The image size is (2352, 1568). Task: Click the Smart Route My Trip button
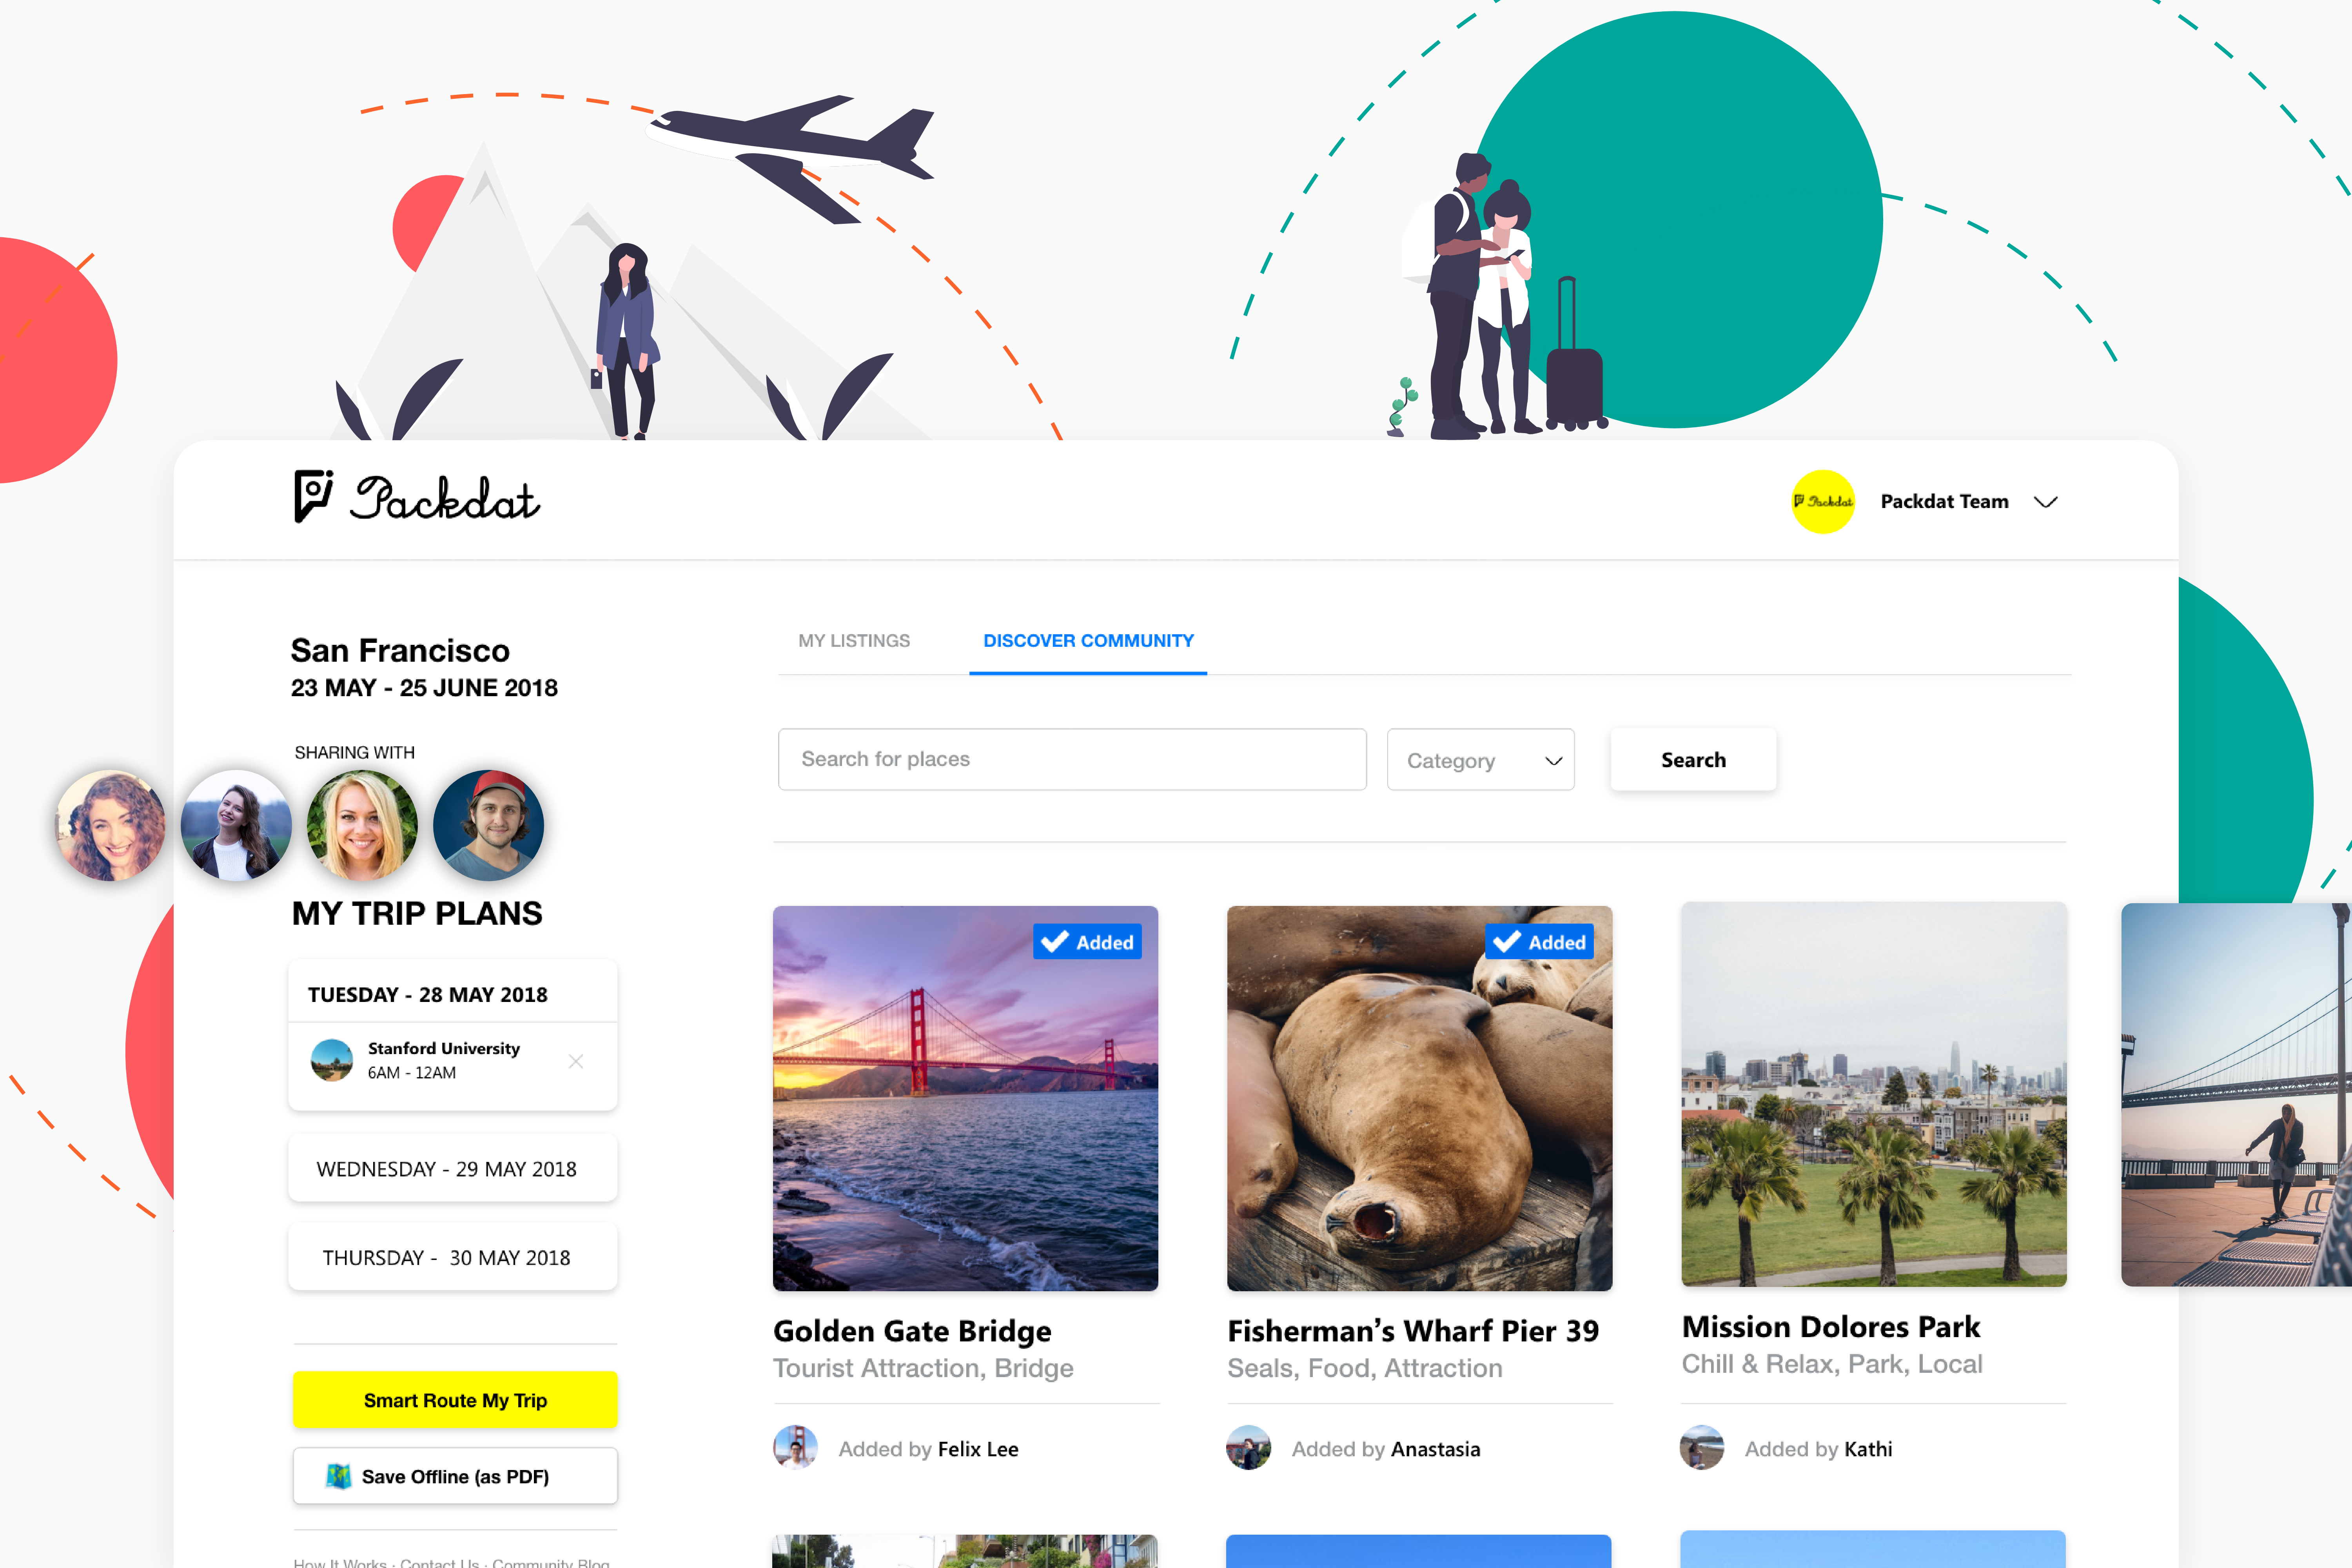(455, 1400)
